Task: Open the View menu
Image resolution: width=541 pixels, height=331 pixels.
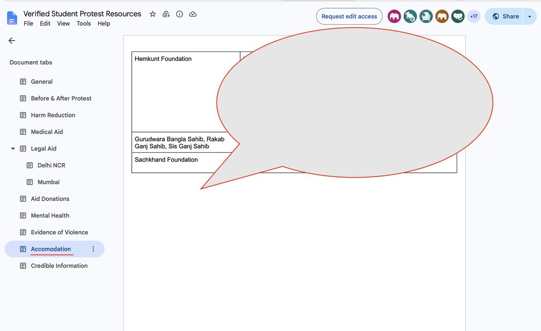Action: point(64,23)
